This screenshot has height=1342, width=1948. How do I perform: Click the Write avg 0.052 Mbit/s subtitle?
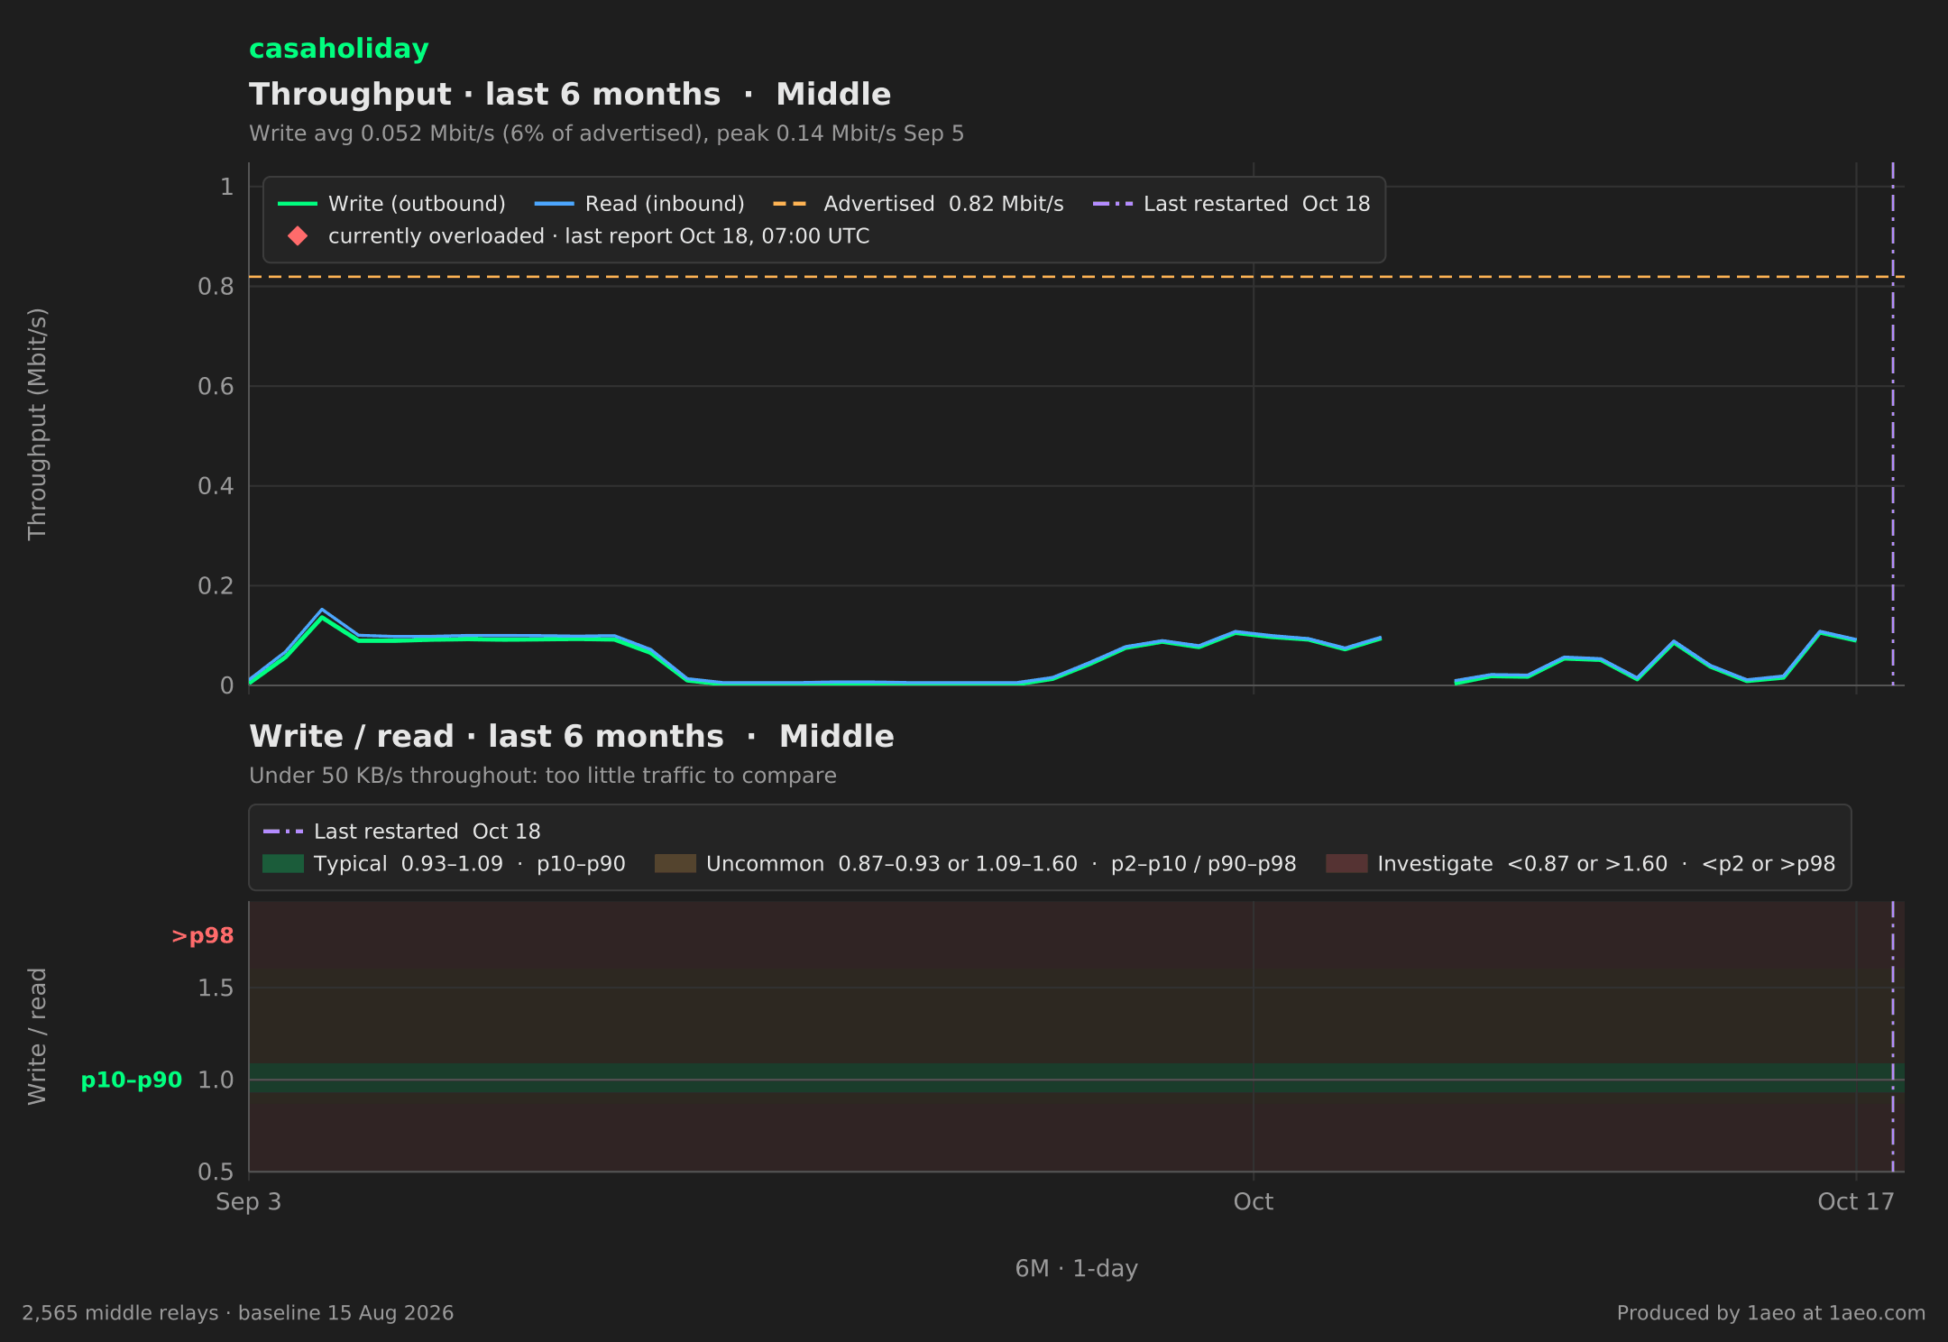pos(606,133)
